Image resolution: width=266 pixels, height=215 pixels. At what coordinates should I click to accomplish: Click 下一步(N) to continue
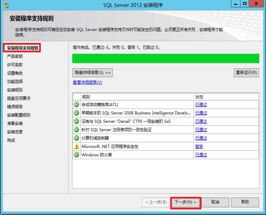186,202
